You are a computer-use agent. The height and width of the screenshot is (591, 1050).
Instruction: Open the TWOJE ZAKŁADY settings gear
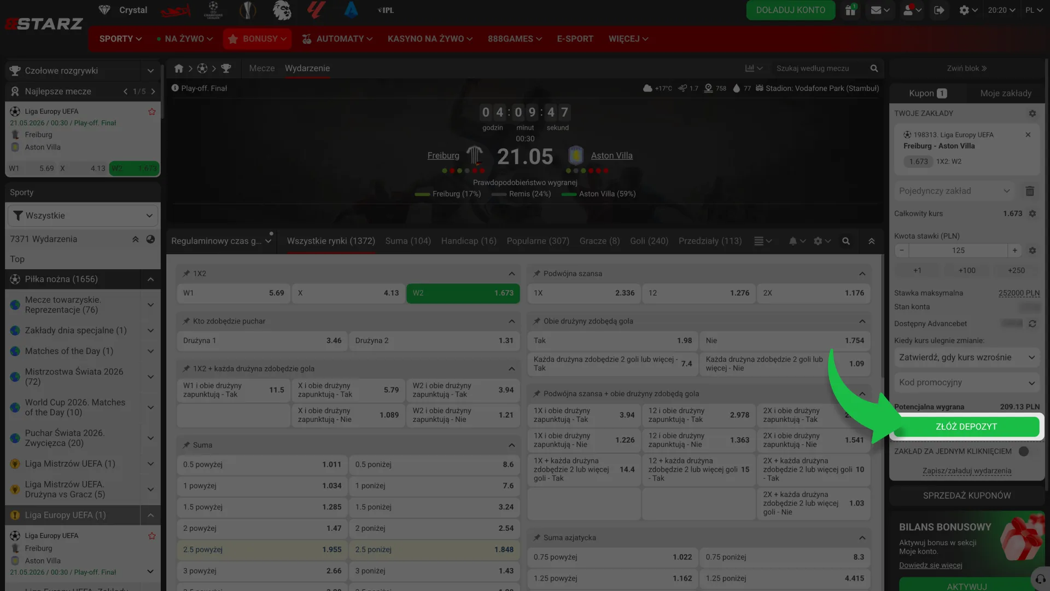[1032, 113]
